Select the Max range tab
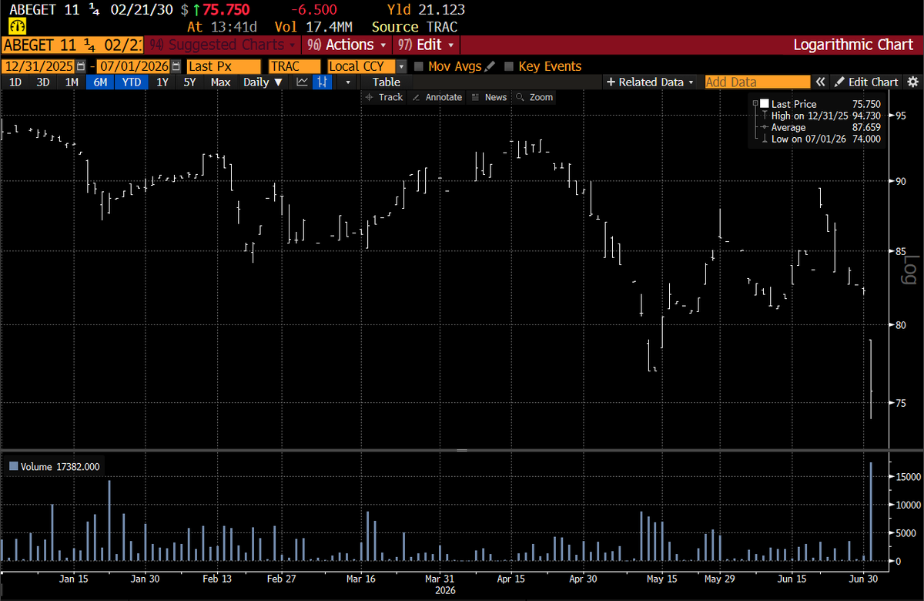This screenshot has height=601, width=924. 220,82
